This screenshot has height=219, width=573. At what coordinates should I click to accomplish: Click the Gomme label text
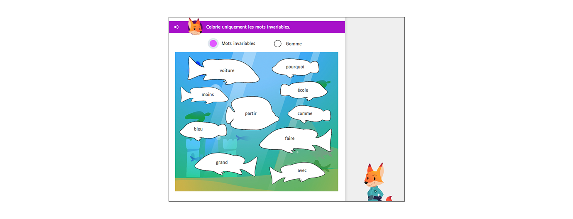(x=294, y=44)
